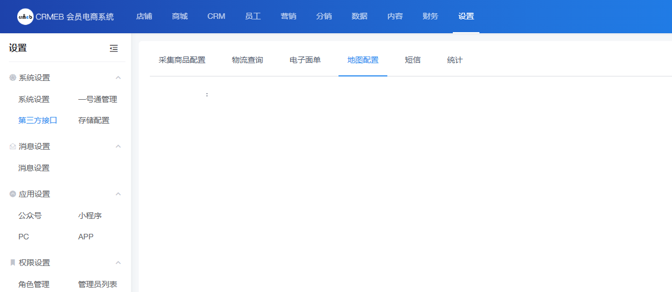Viewport: 672px width, 292px height.
Task: Open APP settings in sidebar
Action: coord(86,237)
